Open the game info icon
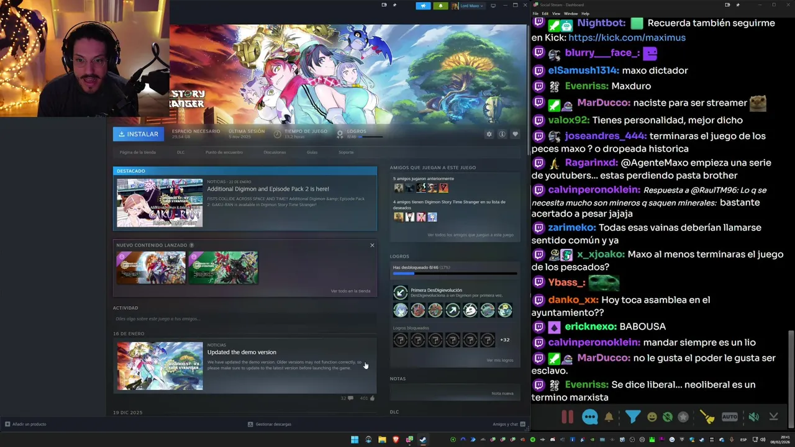 click(x=502, y=134)
